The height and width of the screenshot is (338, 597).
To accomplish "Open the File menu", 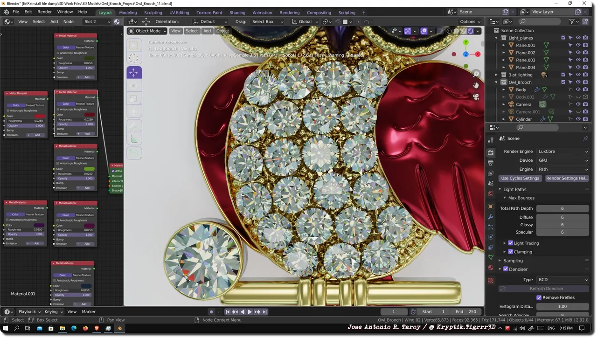I will click(16, 12).
